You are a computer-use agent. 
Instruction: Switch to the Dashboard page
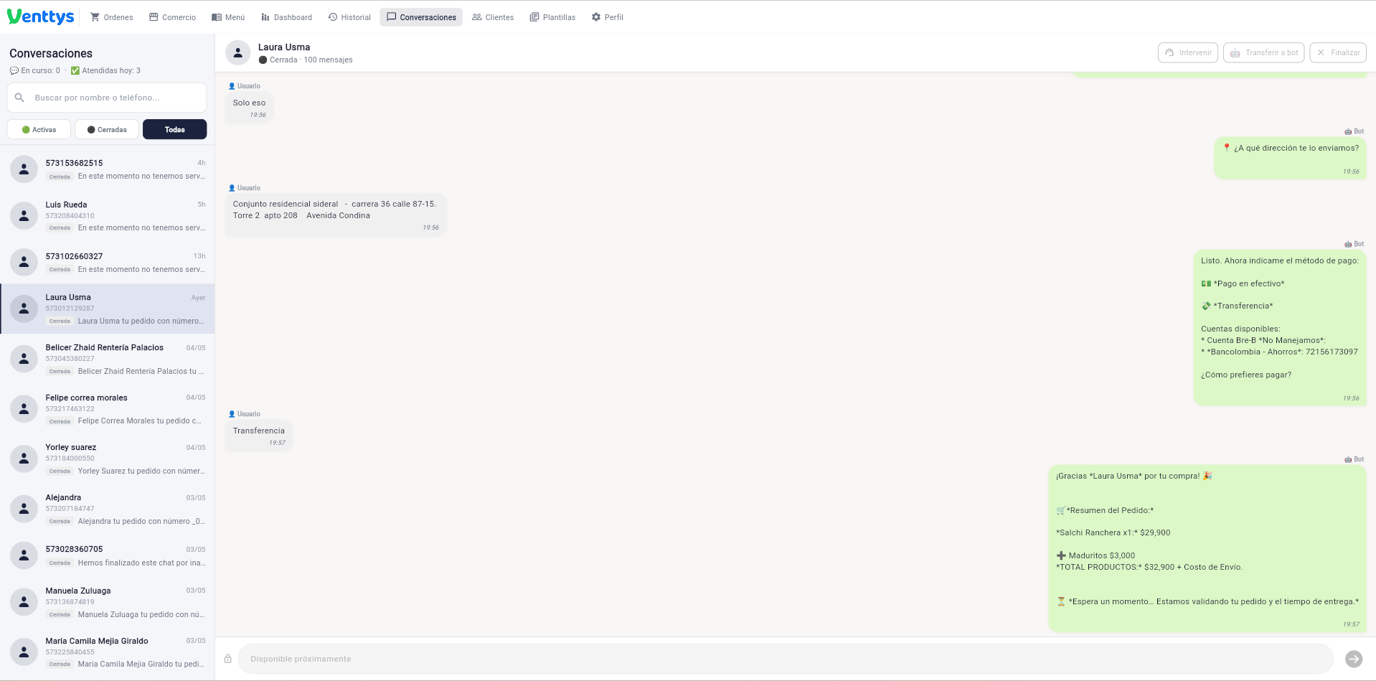tap(286, 17)
